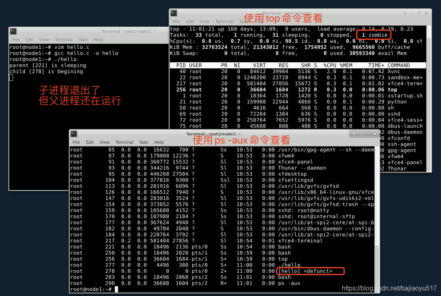Viewport: 441px width, 296px height.
Task: Click dbus-launch command in top list
Action: 405,126
